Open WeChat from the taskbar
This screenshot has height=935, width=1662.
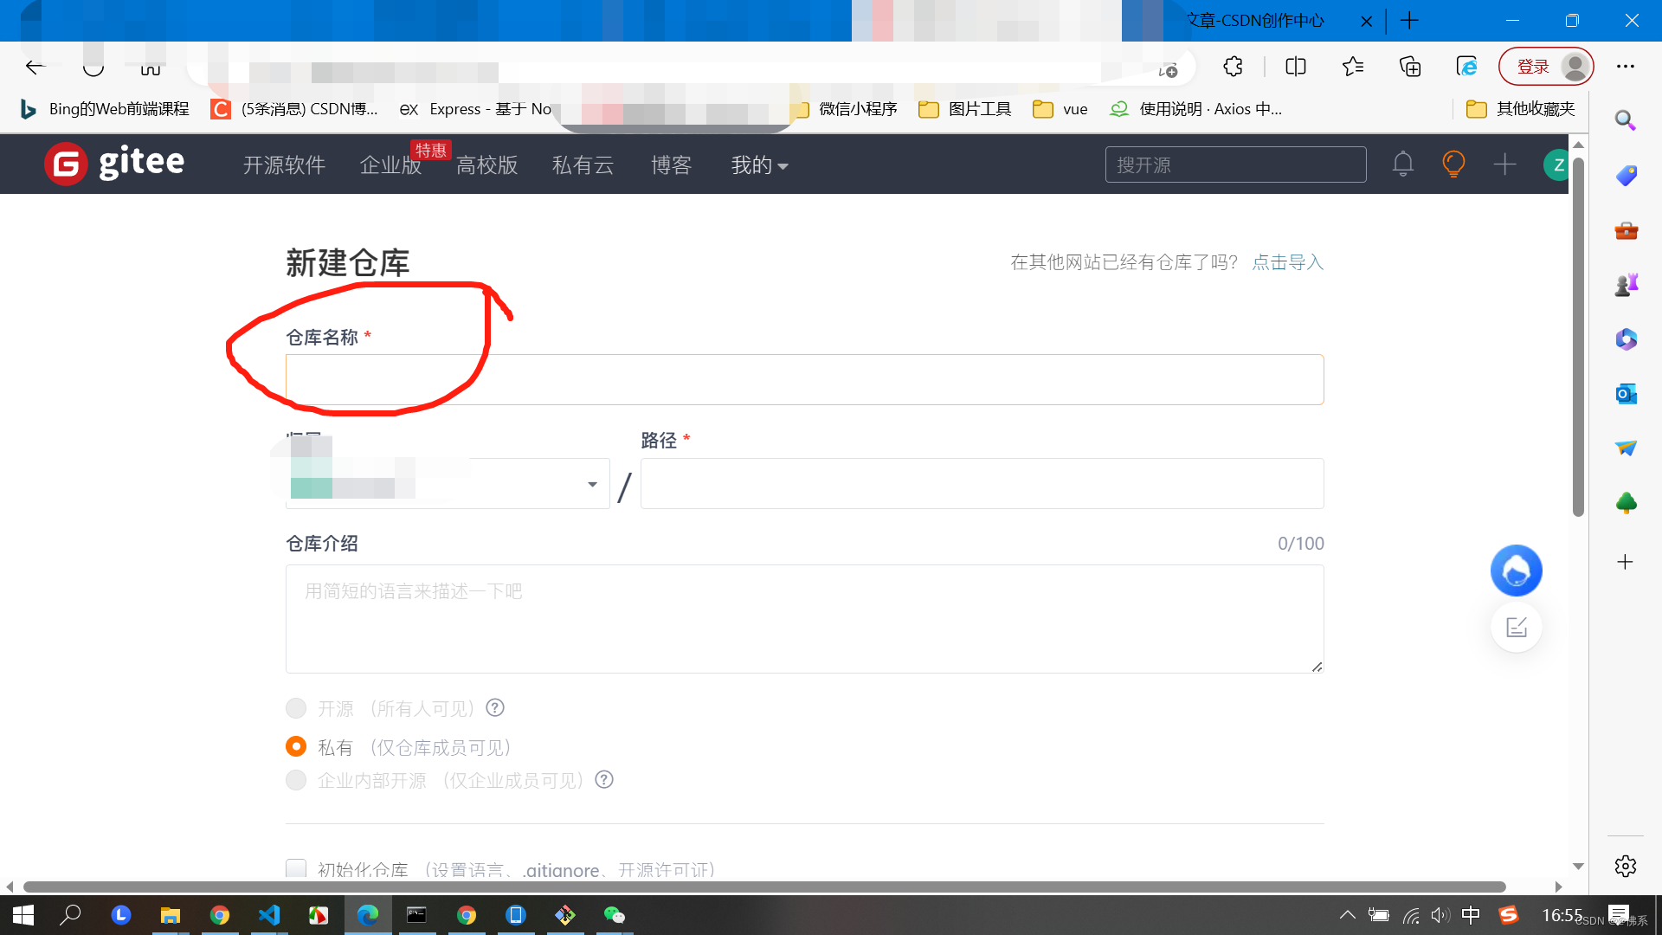tap(614, 915)
